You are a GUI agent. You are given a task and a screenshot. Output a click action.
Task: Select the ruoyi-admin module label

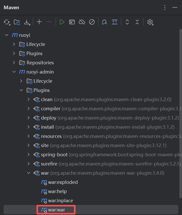pos(40,72)
